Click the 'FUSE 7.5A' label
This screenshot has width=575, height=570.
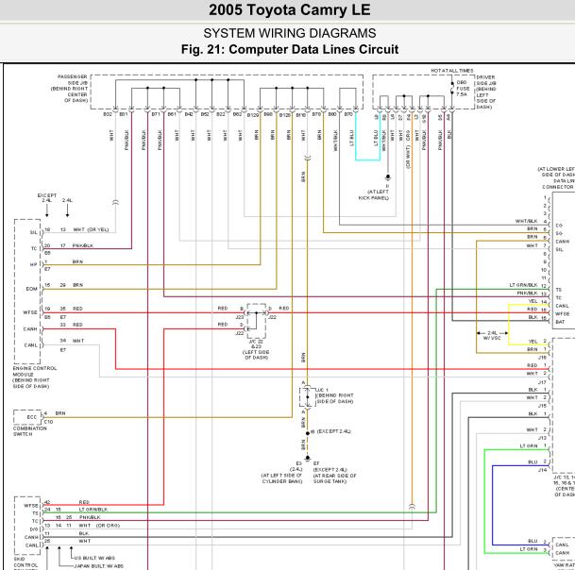click(x=463, y=92)
